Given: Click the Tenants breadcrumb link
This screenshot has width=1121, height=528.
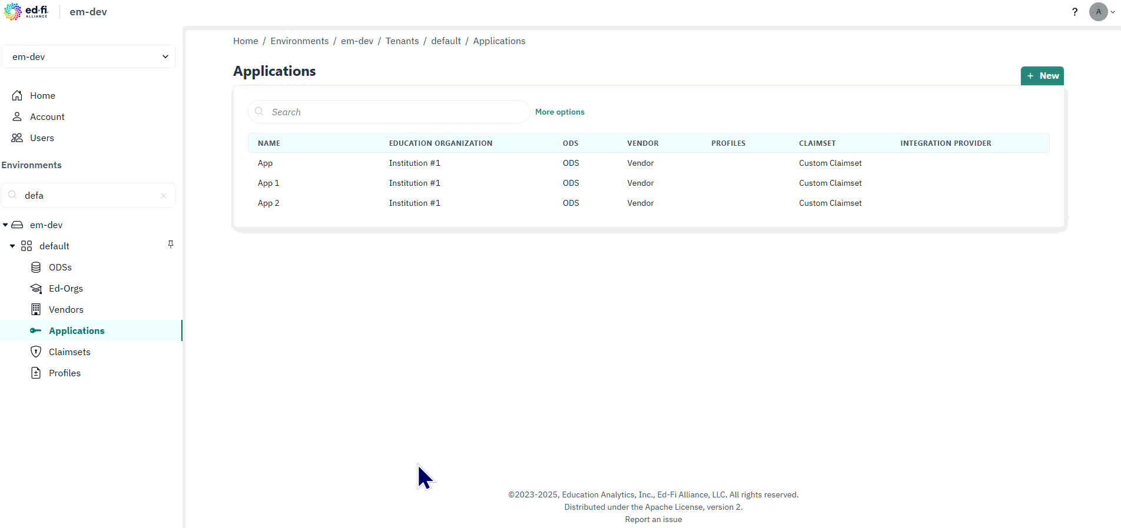Looking at the screenshot, I should 402,41.
